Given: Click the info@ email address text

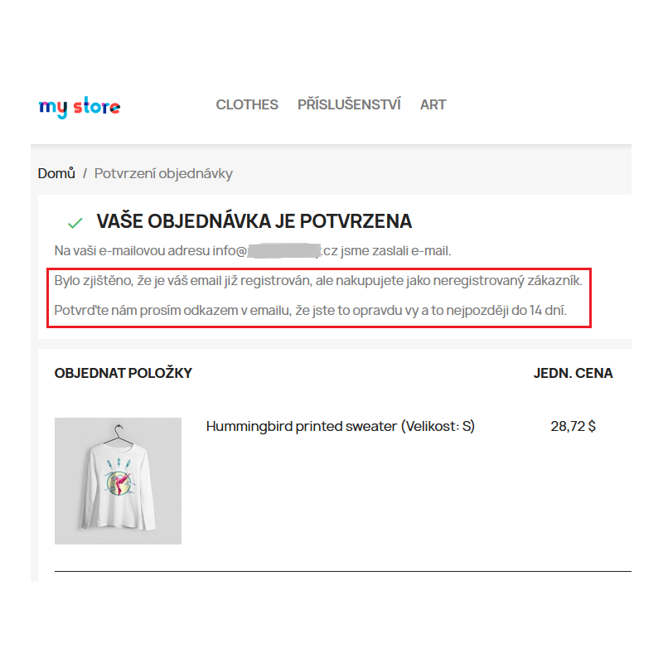Looking at the screenshot, I should [x=230, y=251].
